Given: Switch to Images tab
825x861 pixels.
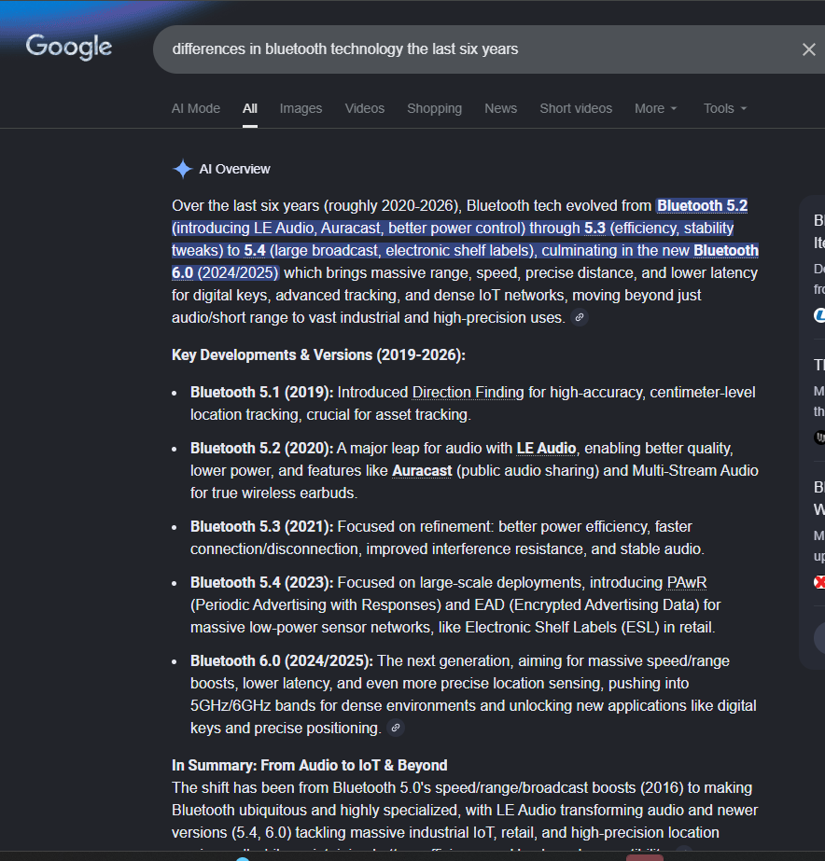Looking at the screenshot, I should click(301, 108).
